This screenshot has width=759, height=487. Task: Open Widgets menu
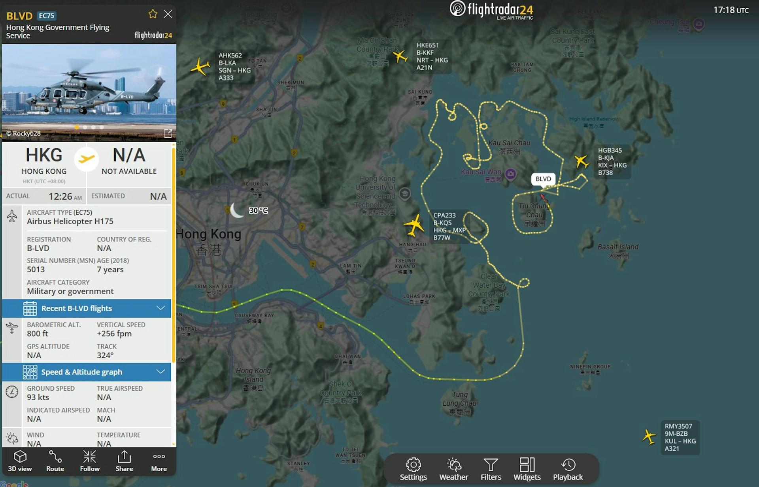click(527, 469)
